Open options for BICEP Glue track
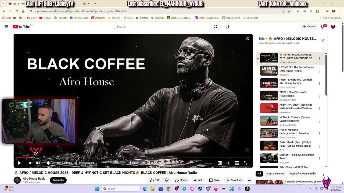Image resolution: width=344 pixels, height=193 pixels. click(x=320, y=96)
